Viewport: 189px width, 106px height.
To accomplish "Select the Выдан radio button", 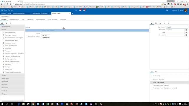I will (42, 36).
